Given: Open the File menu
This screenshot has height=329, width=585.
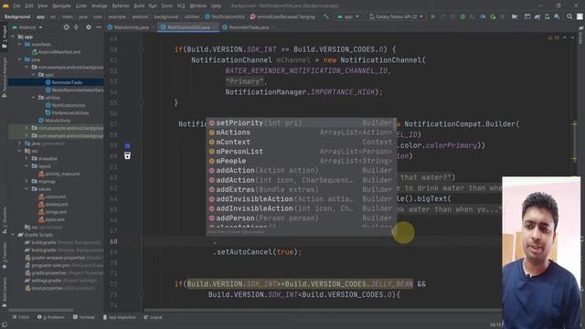Looking at the screenshot, I should 16,6.
